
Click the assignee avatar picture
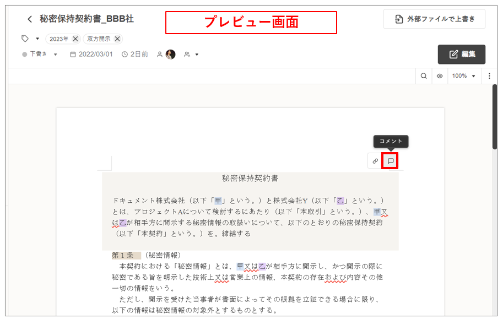coord(170,55)
